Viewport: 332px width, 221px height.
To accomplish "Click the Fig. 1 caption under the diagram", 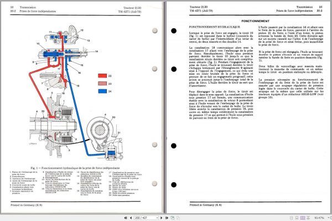I will point(75,168).
